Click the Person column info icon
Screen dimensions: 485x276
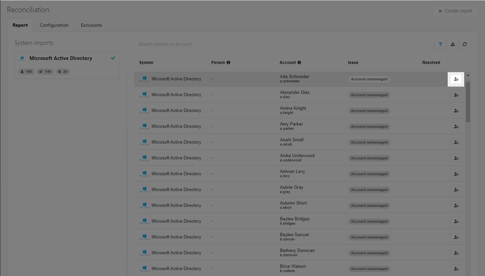pyautogui.click(x=228, y=63)
